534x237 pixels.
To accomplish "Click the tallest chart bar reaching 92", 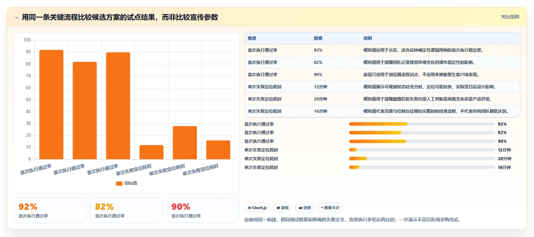I will pos(51,105).
